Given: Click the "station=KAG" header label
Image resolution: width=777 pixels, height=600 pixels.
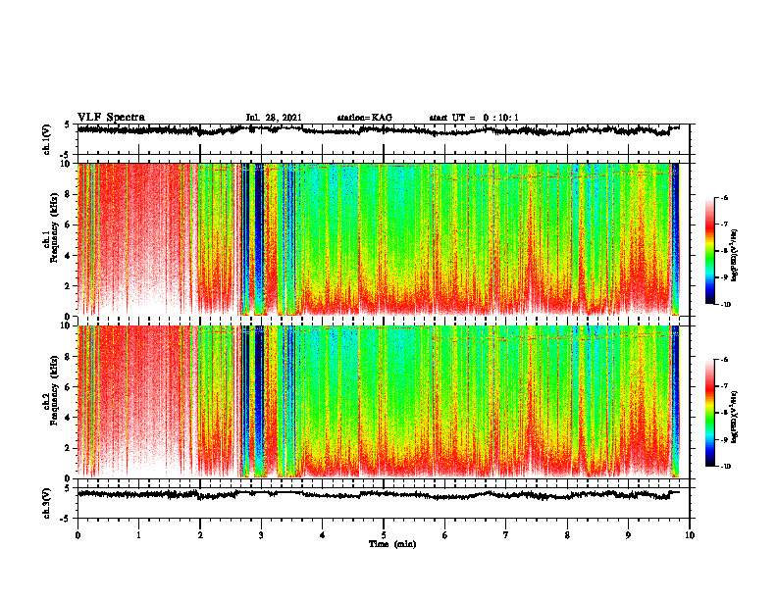Looking at the screenshot, I should tap(365, 118).
